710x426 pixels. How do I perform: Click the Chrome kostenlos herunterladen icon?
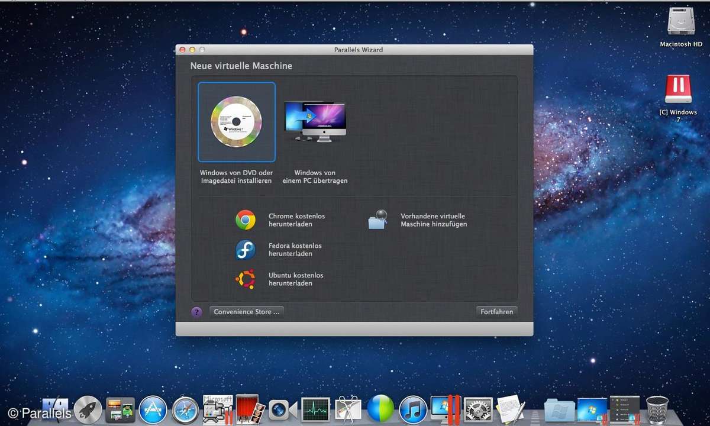pos(246,220)
